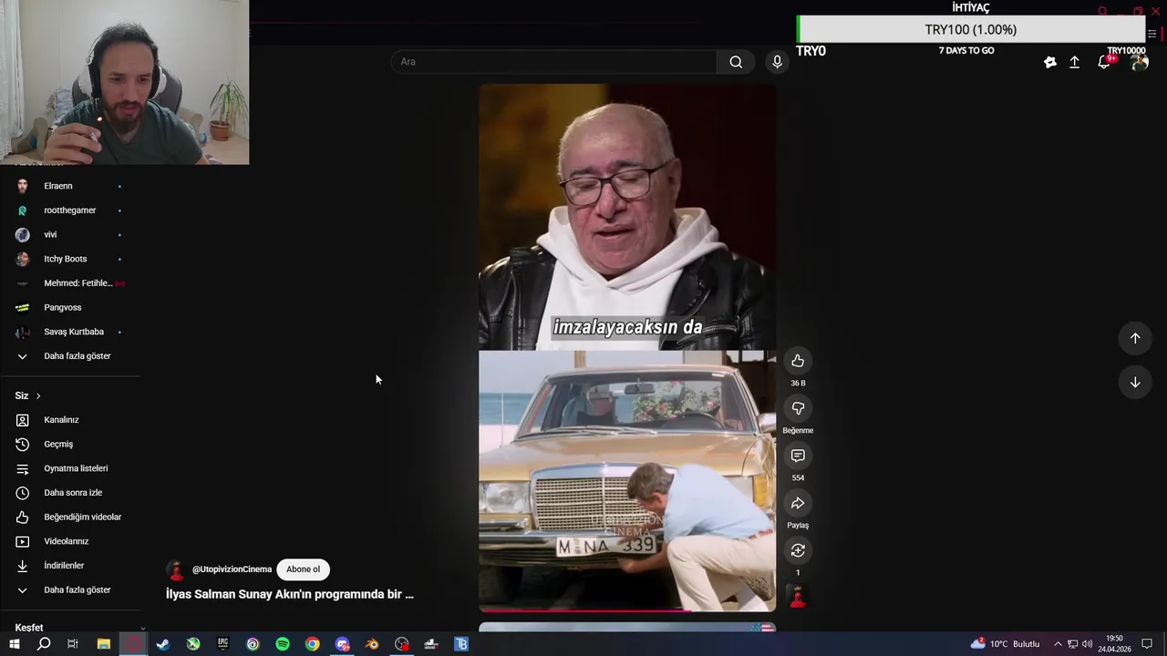Open the YouTube create icon
The image size is (1167, 656).
tap(1050, 62)
